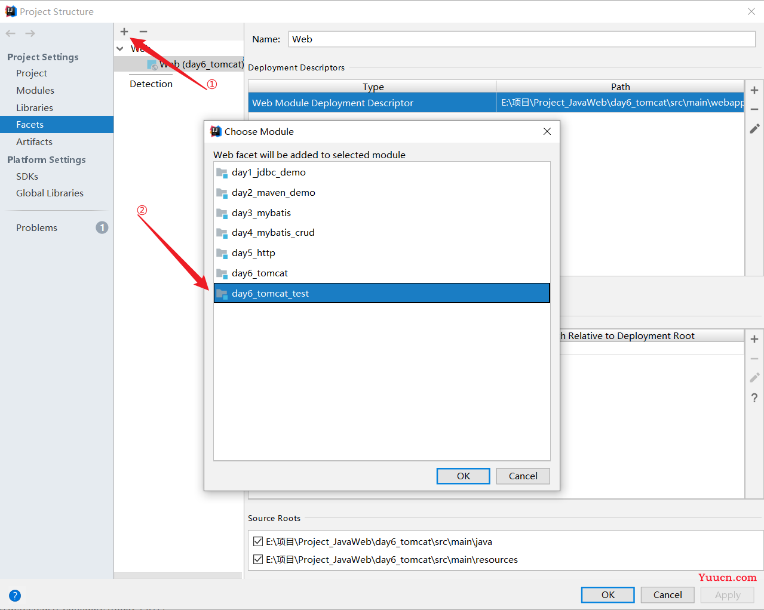Image resolution: width=764 pixels, height=610 pixels.
Task: Click the remove facet minus icon
Action: 143,32
